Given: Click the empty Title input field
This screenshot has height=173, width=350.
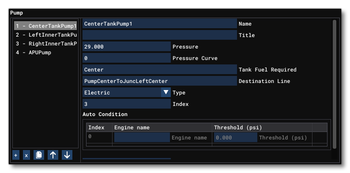Looking at the screenshot, I should [x=160, y=35].
